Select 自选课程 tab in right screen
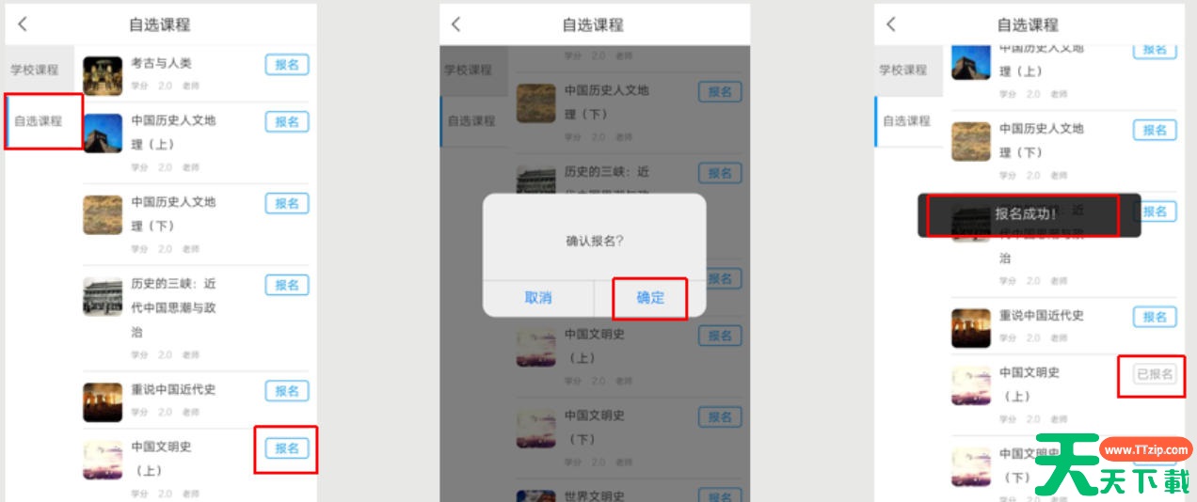Screen dimensions: 1197x502 pos(908,121)
